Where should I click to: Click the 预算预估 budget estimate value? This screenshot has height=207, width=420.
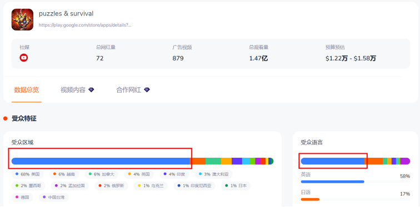[351, 59]
